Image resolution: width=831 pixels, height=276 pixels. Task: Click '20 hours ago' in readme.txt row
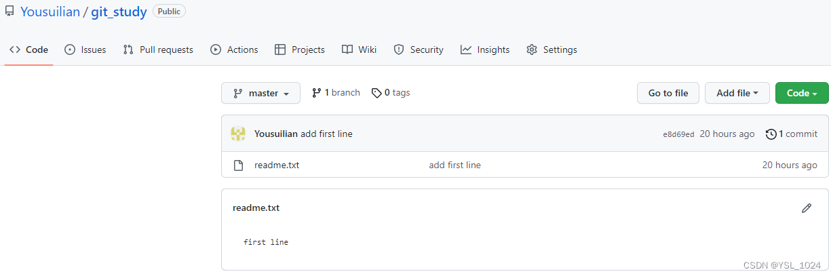790,165
